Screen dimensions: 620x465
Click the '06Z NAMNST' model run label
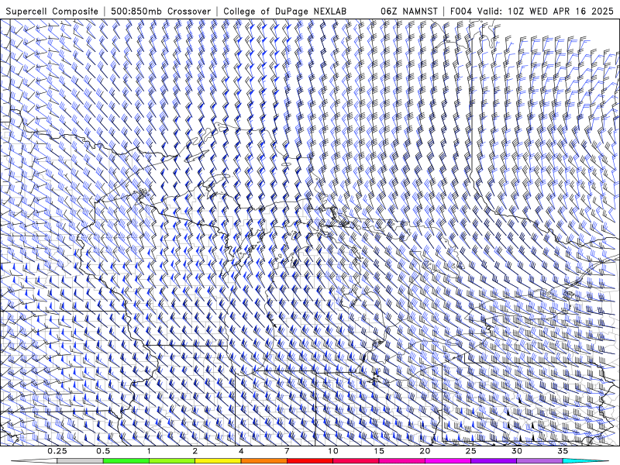pos(409,11)
